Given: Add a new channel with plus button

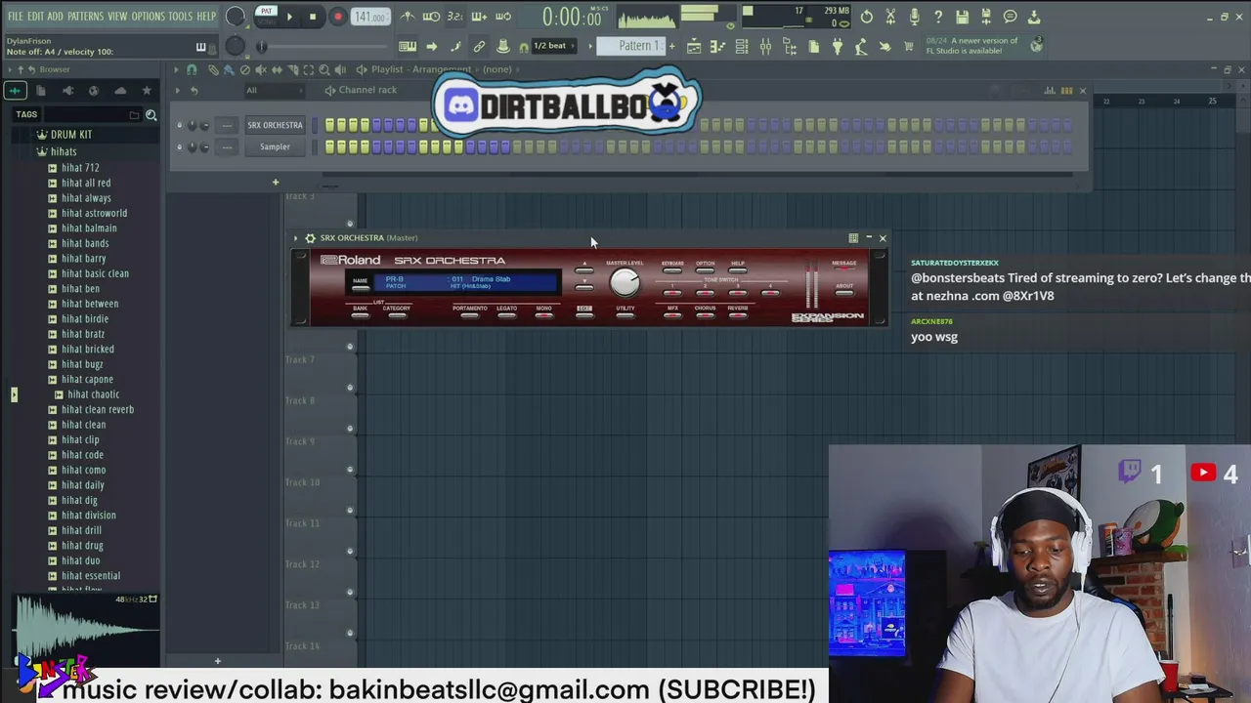Looking at the screenshot, I should click(276, 182).
